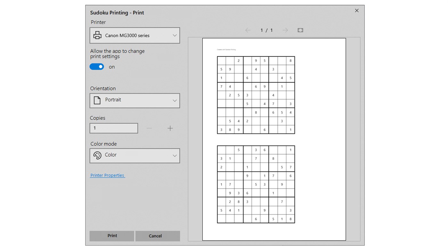Screen dimensions: 448x252
Task: Click the next page arrow
Action: point(285,30)
